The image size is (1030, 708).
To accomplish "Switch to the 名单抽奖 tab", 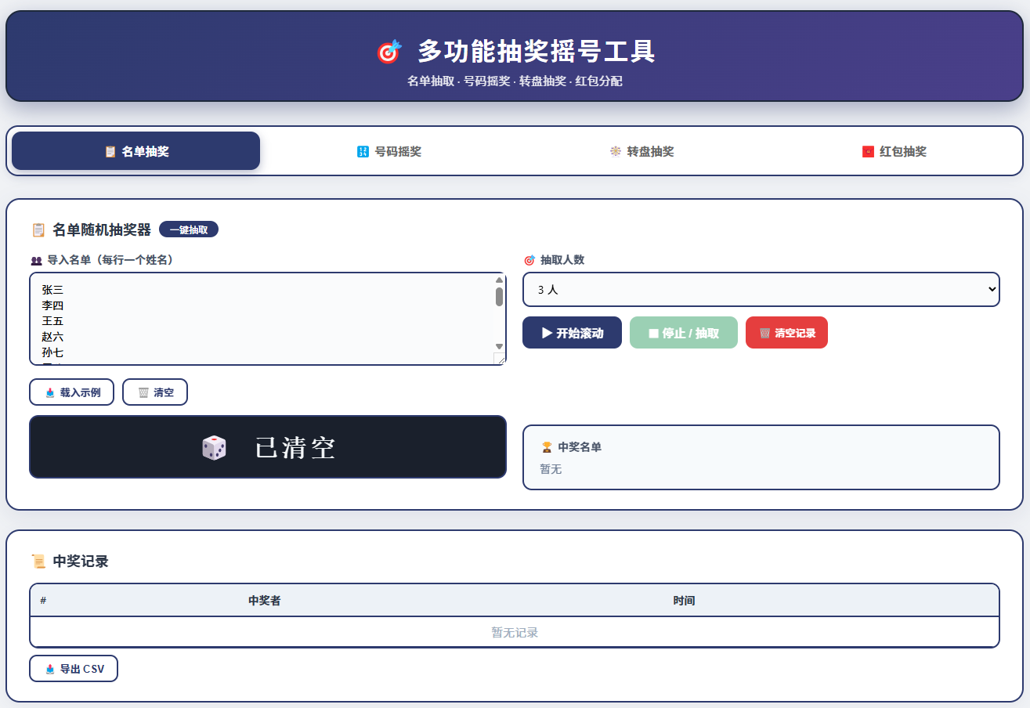I will coord(136,151).
